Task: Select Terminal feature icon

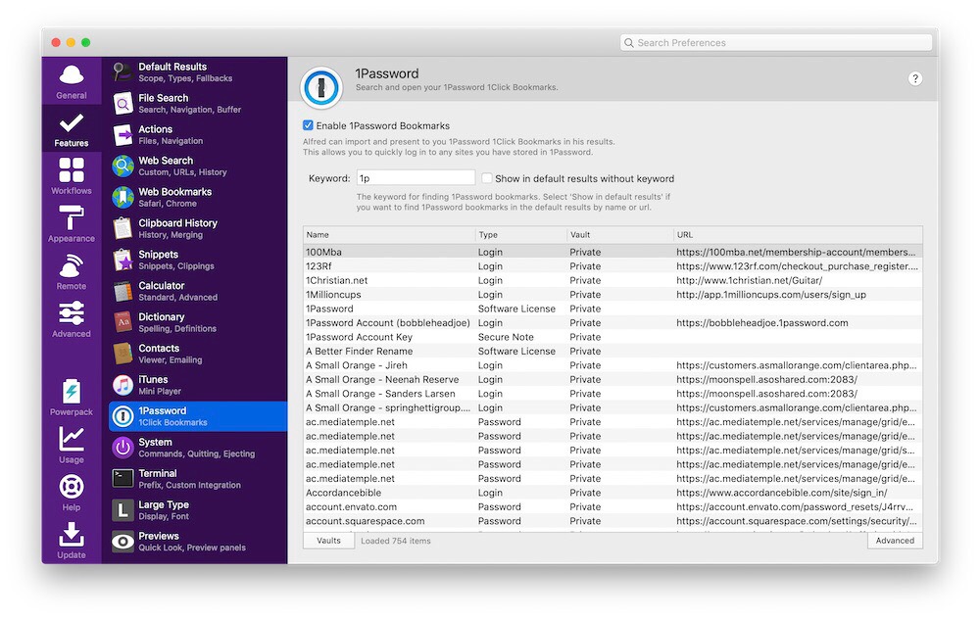Action: (123, 479)
